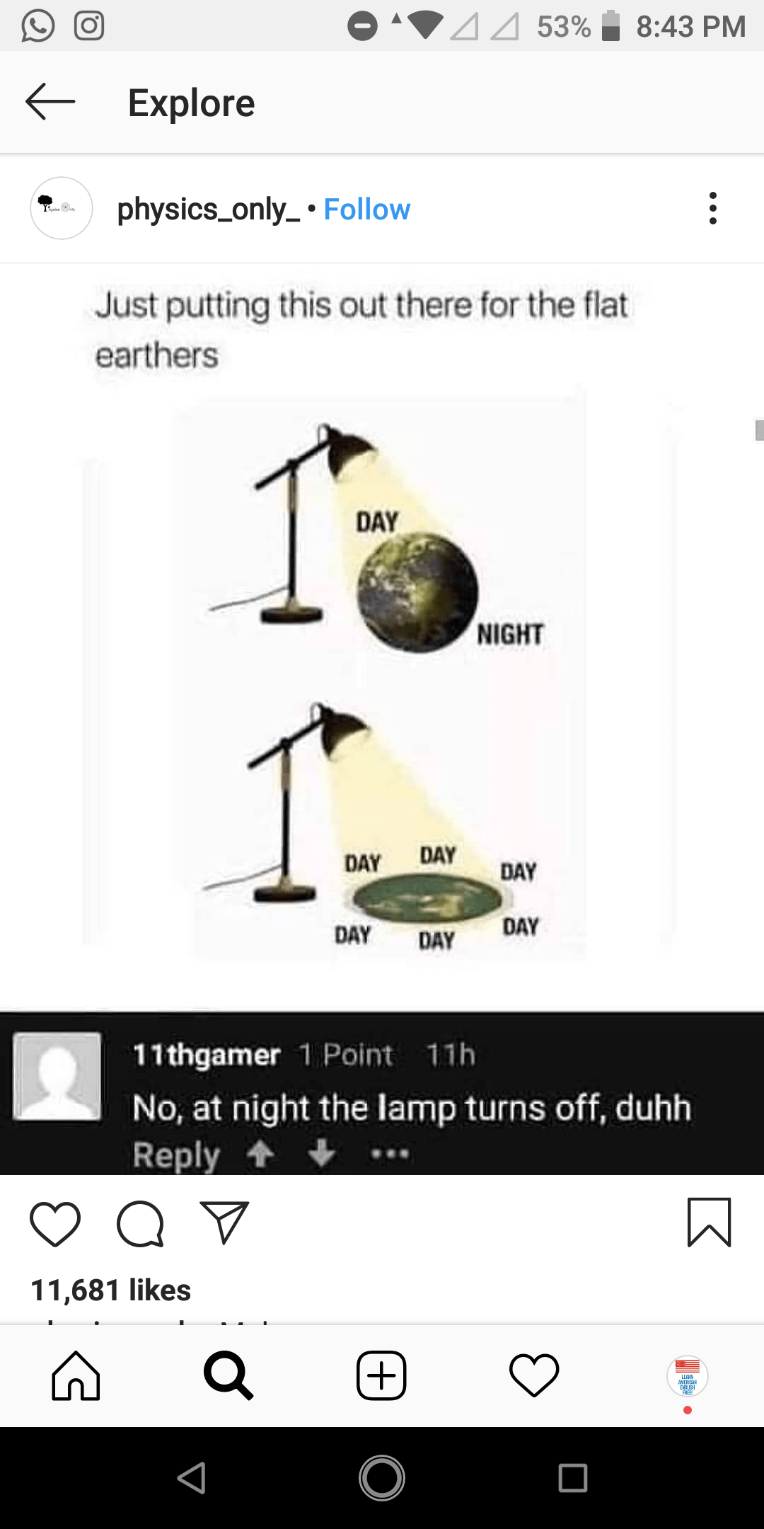764x1529 pixels.
Task: Open comments with the speech bubble icon
Action: click(140, 1223)
